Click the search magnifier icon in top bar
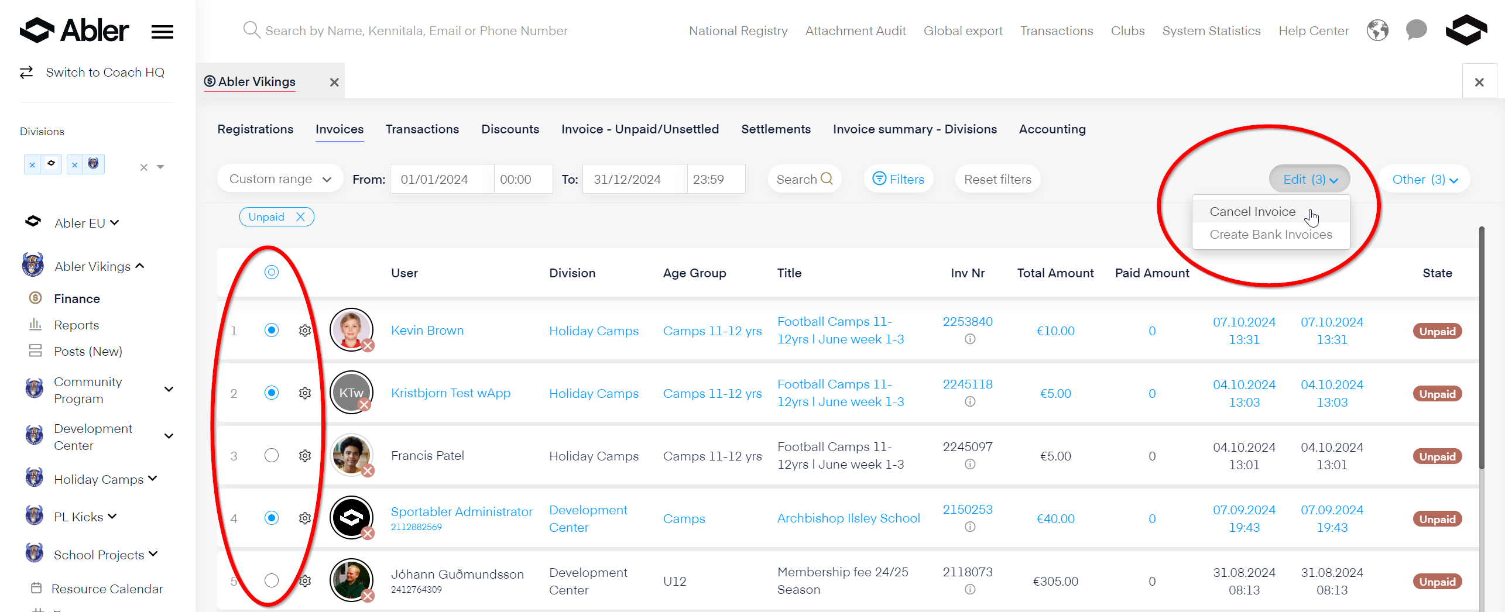Screen dimensions: 1505x612 [252, 30]
